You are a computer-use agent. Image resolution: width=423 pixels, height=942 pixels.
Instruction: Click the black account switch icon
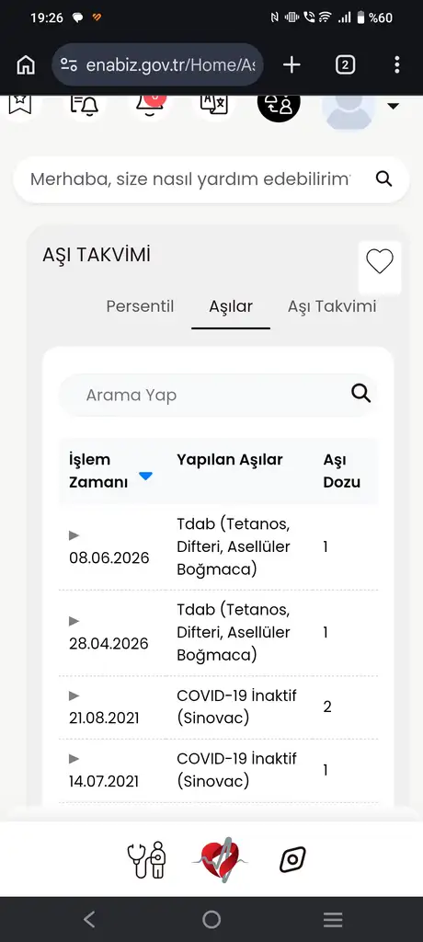click(x=279, y=104)
